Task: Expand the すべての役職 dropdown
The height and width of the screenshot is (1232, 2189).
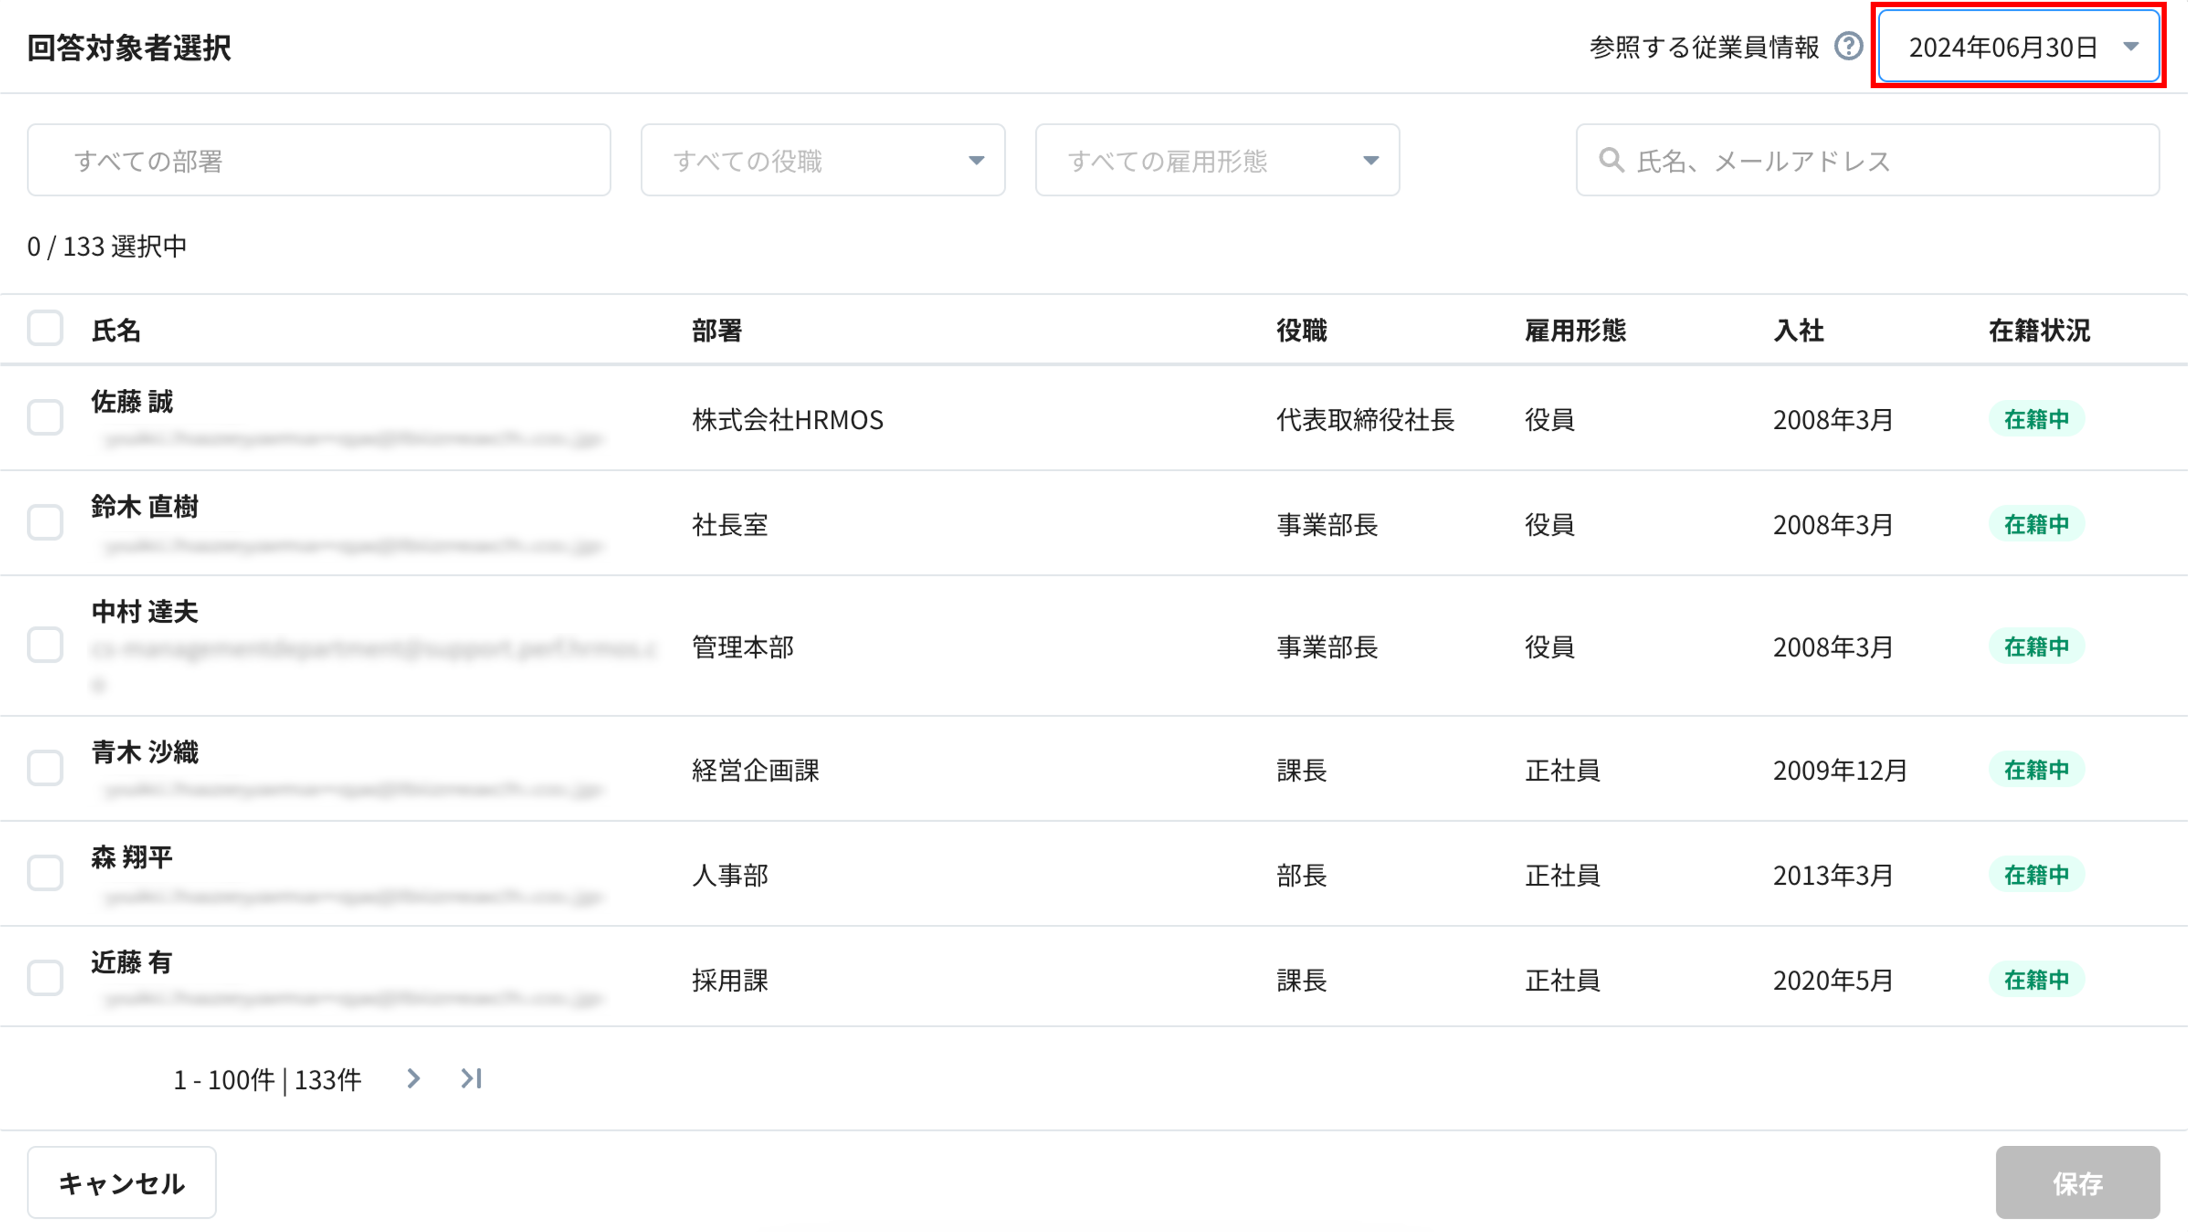Action: pyautogui.click(x=823, y=160)
